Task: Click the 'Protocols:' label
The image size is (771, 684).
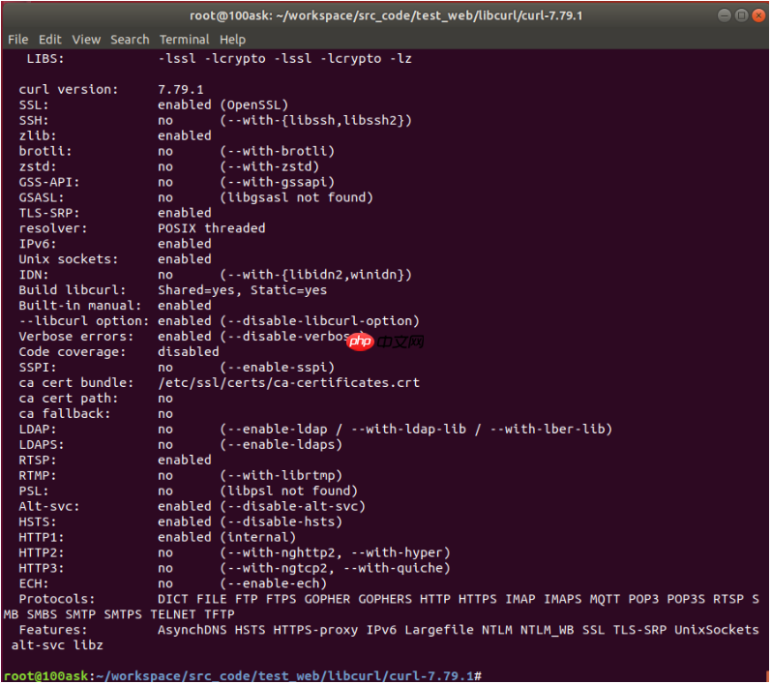Action: 57,599
